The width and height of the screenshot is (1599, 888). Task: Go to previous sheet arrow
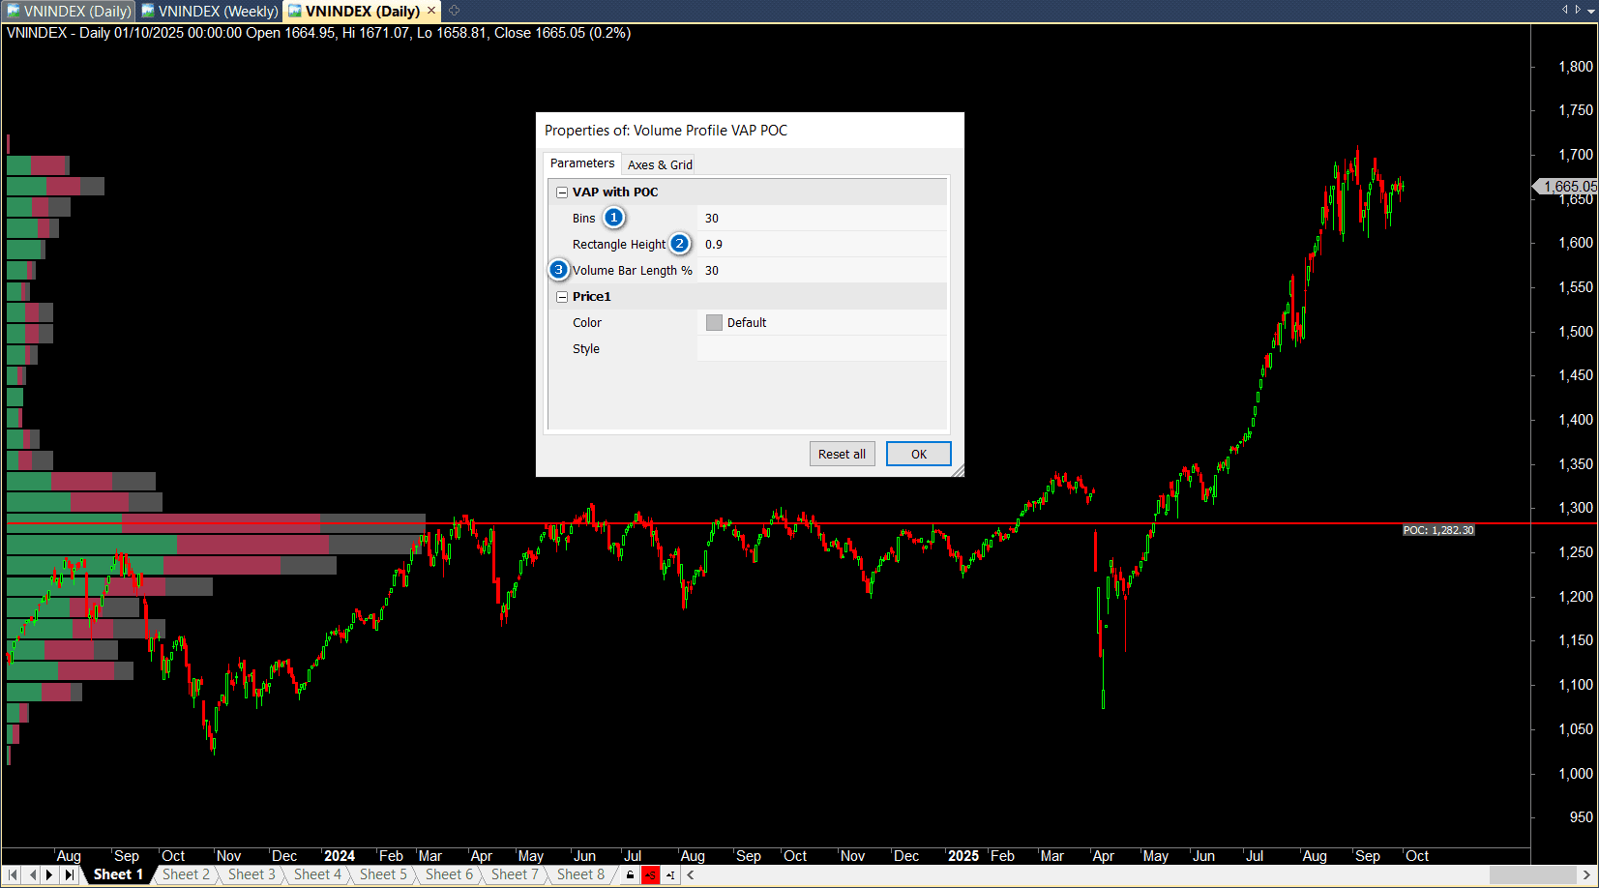tap(32, 874)
